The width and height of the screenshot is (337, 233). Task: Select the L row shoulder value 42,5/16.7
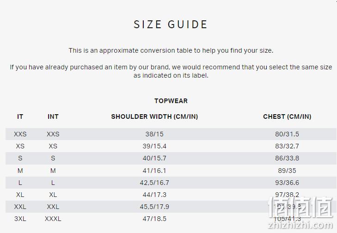[x=154, y=183]
